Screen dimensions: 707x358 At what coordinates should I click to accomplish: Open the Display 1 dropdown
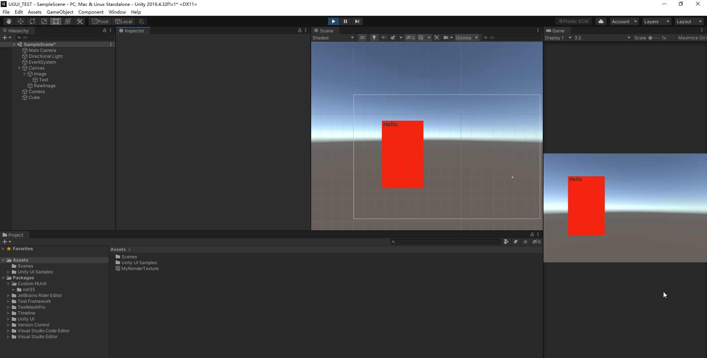click(558, 38)
